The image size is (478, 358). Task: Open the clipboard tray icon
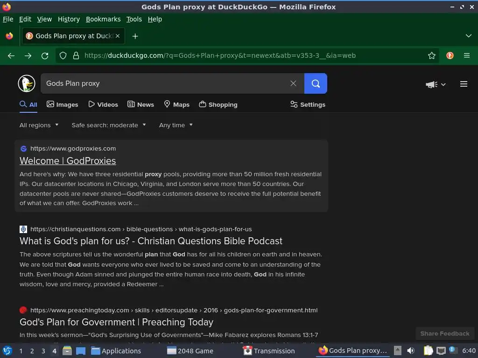(x=429, y=351)
